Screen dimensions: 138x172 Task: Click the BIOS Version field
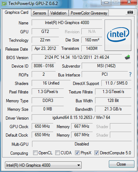click(x=77, y=57)
